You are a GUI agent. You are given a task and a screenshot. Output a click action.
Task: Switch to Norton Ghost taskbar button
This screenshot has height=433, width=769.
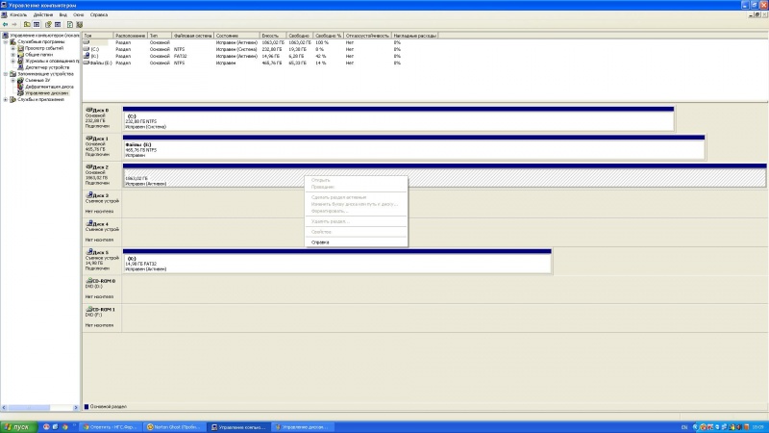pos(174,427)
